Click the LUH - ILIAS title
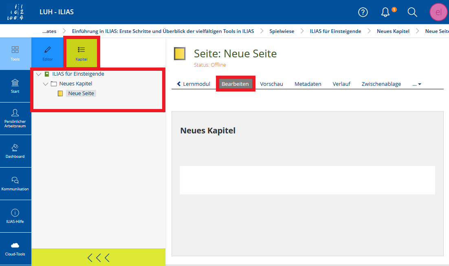This screenshot has height=266, width=449. coord(57,12)
